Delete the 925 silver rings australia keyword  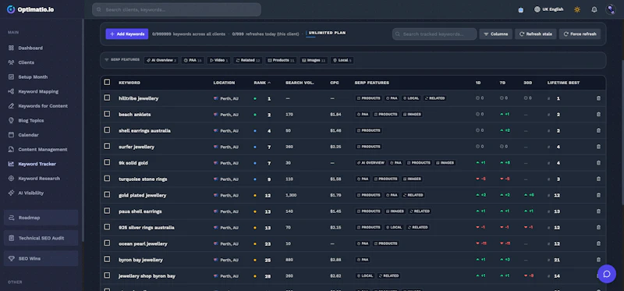point(598,227)
